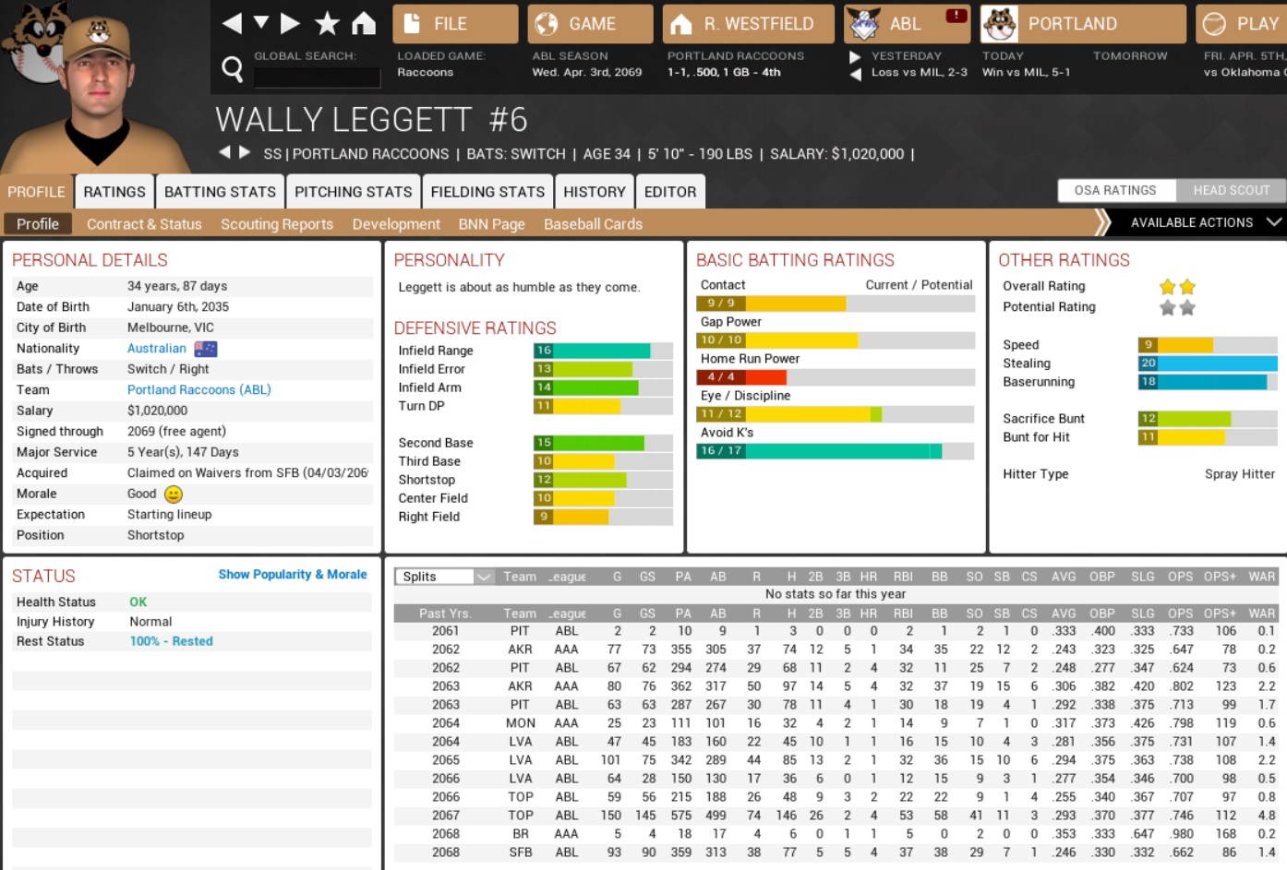
Task: Open the File menu
Action: pos(455,24)
